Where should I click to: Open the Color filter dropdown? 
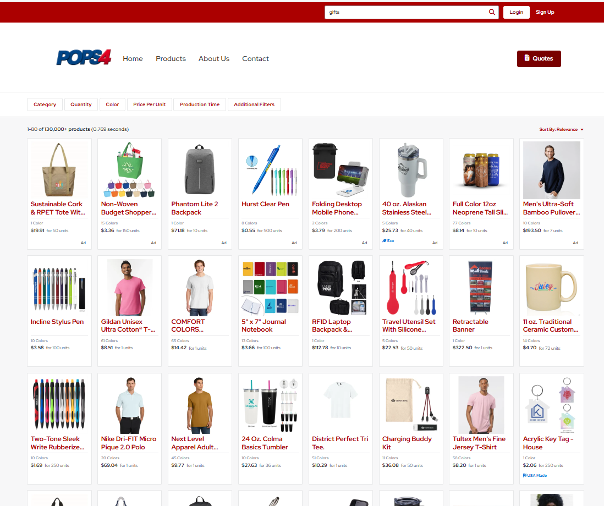coord(112,105)
